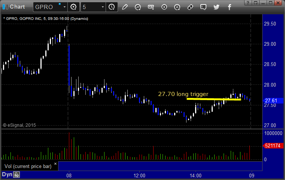Click the 521174 volume marker
285x180 pixels.
pos(273,145)
